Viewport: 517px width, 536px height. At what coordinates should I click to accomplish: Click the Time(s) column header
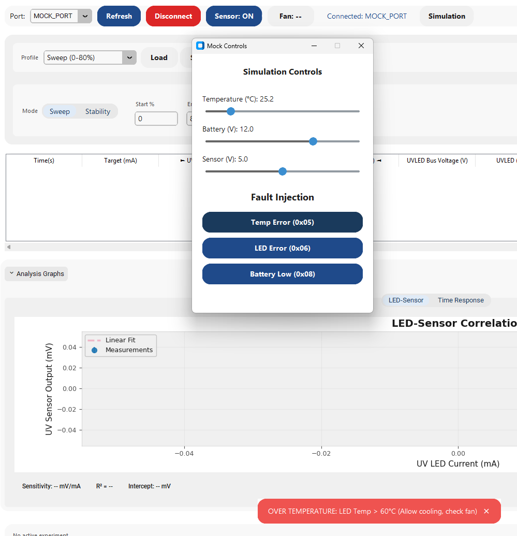[44, 161]
